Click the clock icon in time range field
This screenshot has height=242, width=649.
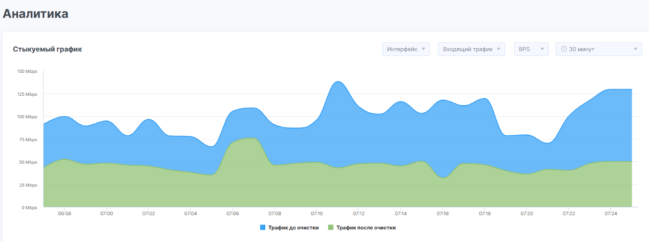pyautogui.click(x=563, y=49)
